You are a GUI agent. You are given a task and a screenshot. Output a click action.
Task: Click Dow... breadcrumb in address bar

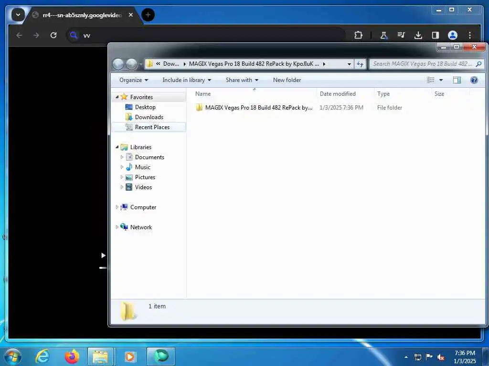(171, 64)
